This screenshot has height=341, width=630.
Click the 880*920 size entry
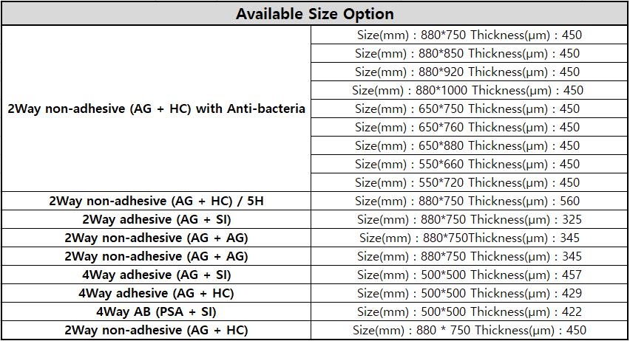click(x=467, y=72)
